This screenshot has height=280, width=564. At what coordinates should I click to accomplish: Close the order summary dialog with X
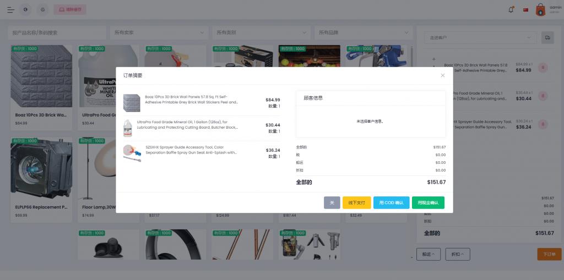[x=442, y=75]
